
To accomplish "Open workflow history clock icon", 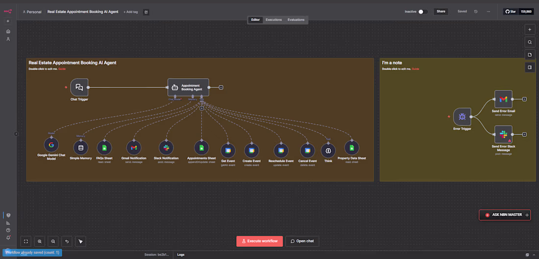I will [x=476, y=11].
